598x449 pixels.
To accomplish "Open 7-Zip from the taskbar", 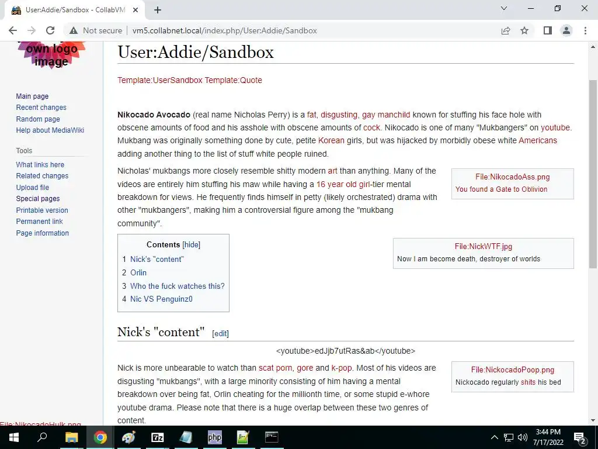I will 157,437.
